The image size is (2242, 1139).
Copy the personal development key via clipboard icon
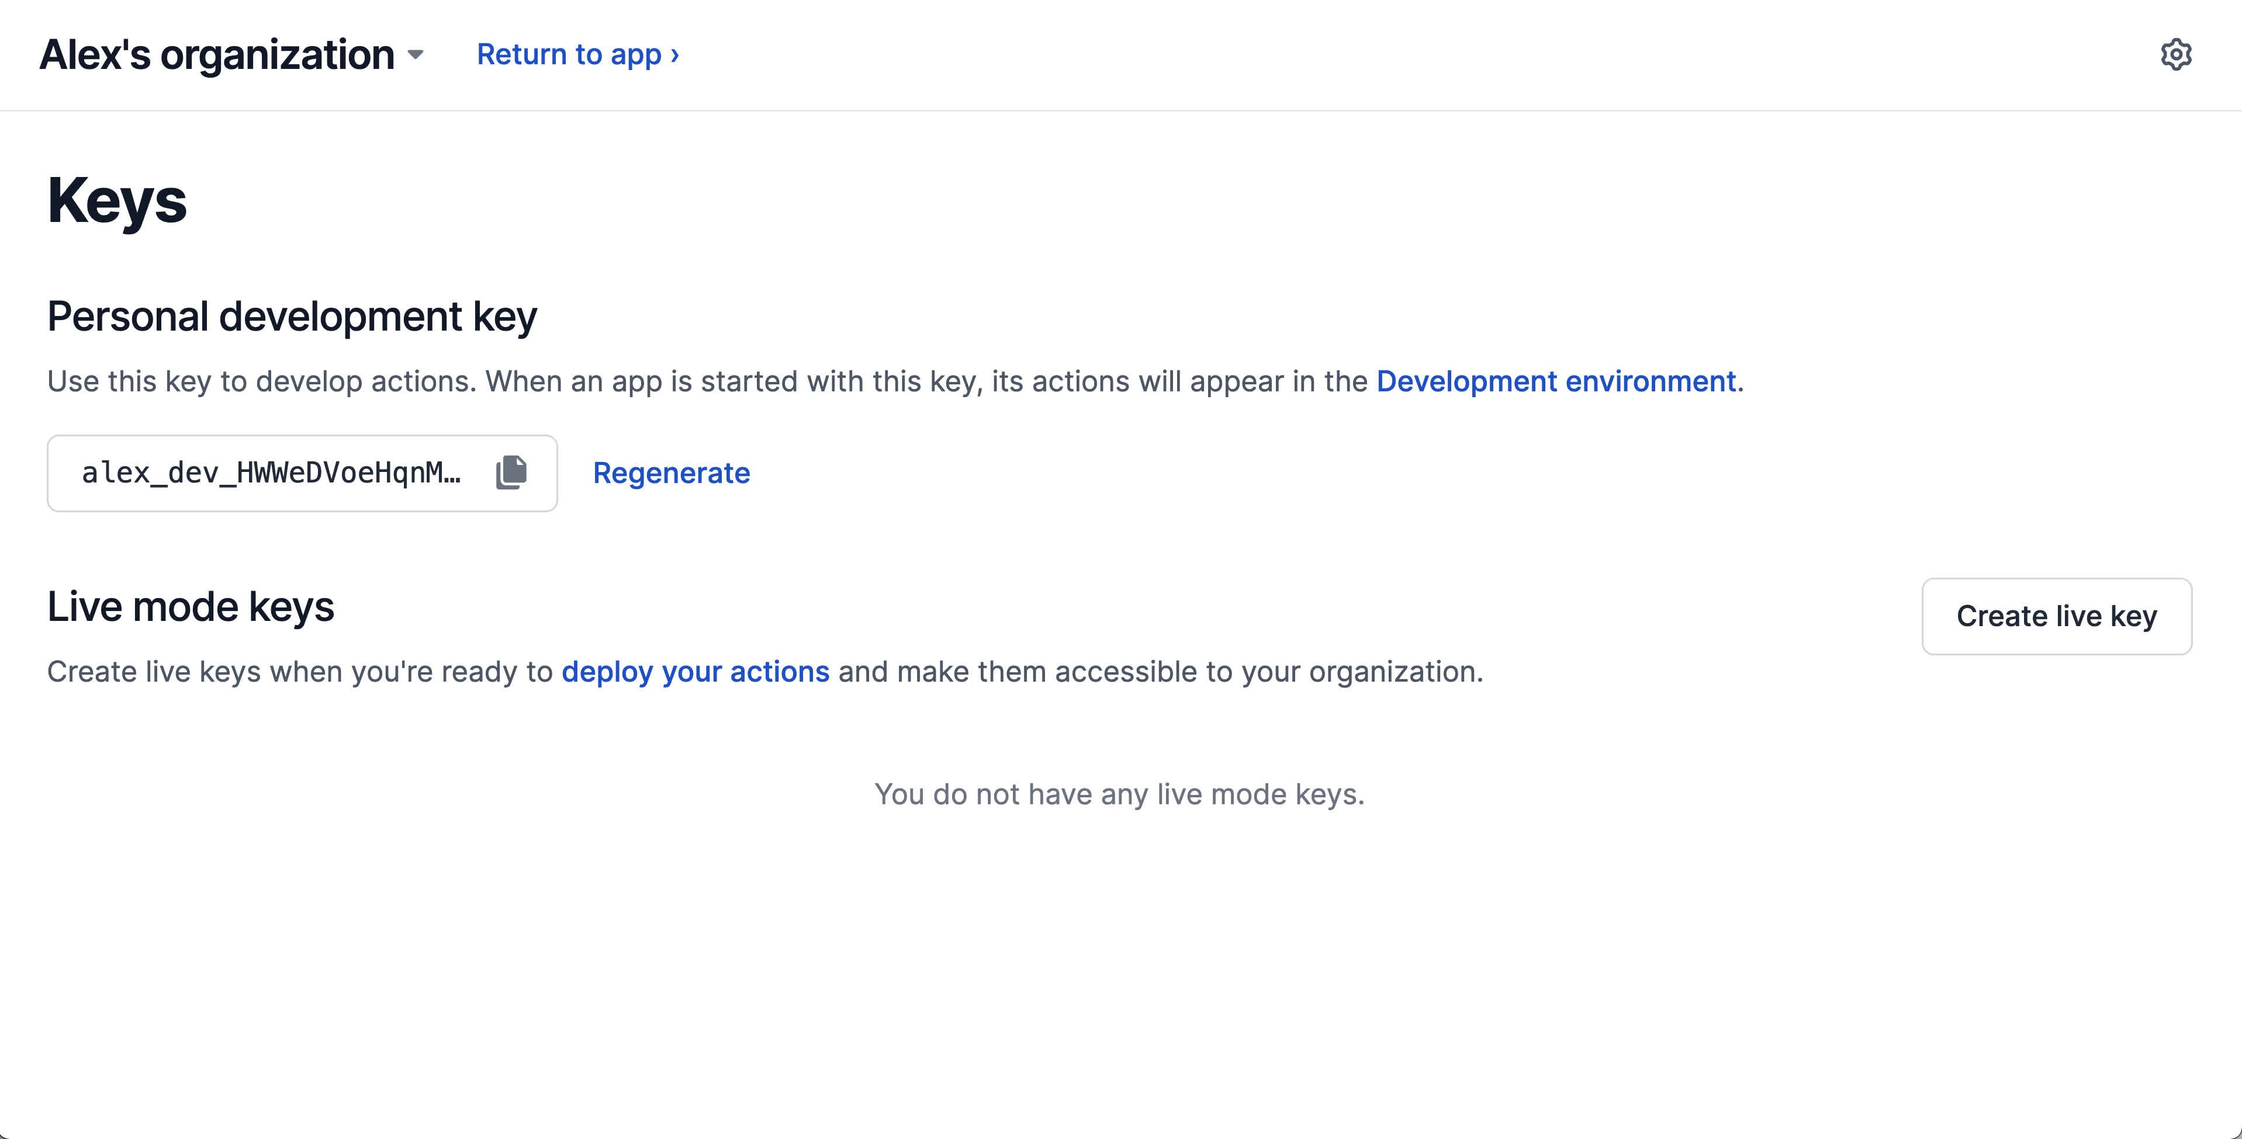[512, 473]
